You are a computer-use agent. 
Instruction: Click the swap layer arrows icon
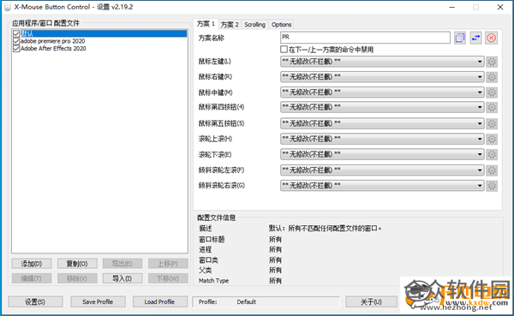point(475,38)
